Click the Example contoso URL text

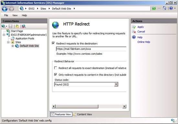point(79,54)
